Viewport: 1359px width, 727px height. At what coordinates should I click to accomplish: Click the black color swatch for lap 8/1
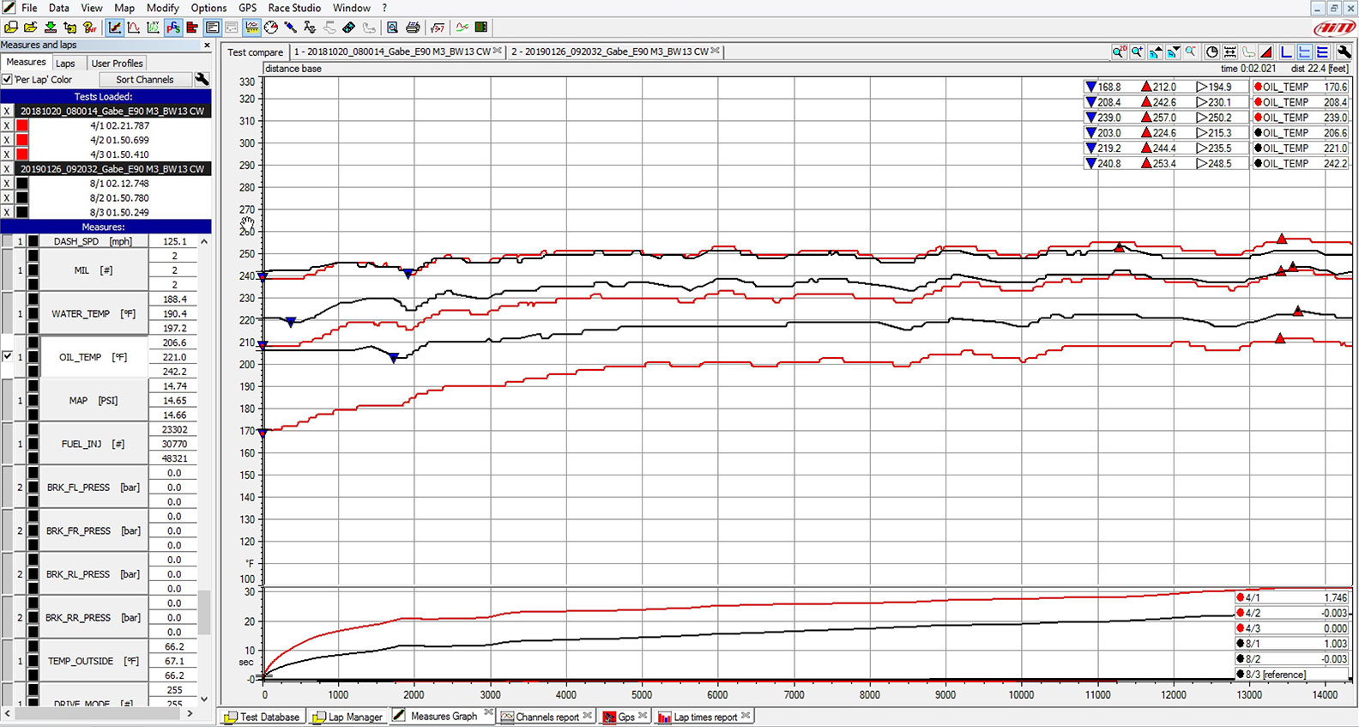[22, 183]
